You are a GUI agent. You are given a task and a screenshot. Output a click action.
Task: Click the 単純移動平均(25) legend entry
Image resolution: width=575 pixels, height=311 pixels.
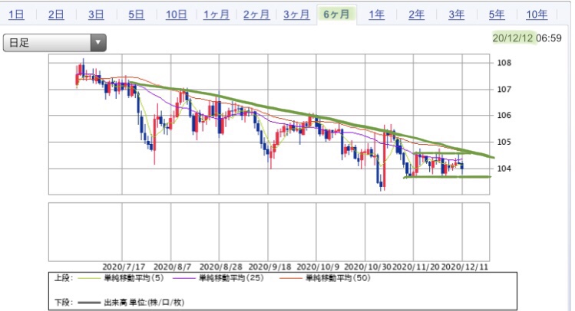point(231,278)
